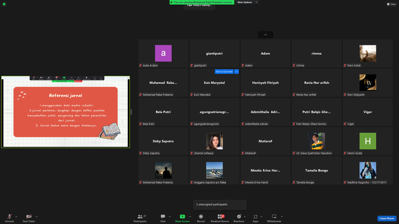Viewport: 399px width, 224px height.
Task: Select the Meutia Erina Hardi participant tile
Action: click(x=266, y=170)
